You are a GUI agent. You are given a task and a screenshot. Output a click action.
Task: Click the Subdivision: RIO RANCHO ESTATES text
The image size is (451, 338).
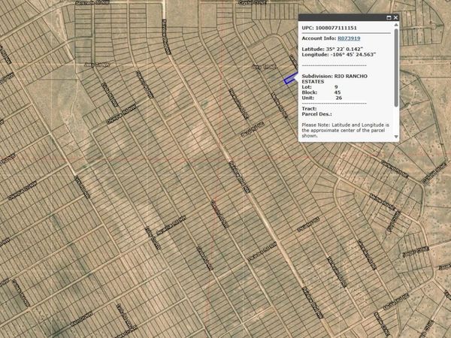(x=334, y=79)
